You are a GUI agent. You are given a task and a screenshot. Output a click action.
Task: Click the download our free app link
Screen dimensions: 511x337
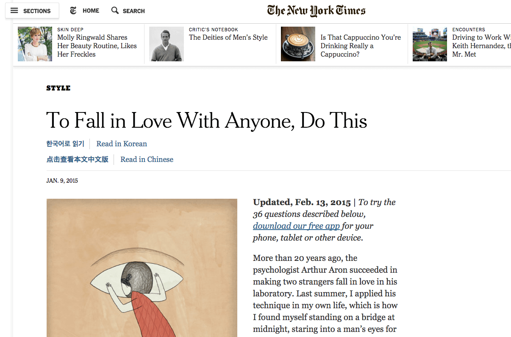coord(297,226)
